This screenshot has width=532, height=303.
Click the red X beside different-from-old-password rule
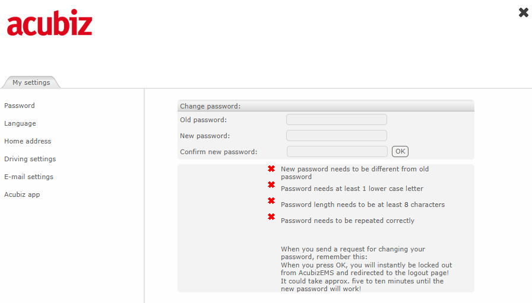pos(271,169)
